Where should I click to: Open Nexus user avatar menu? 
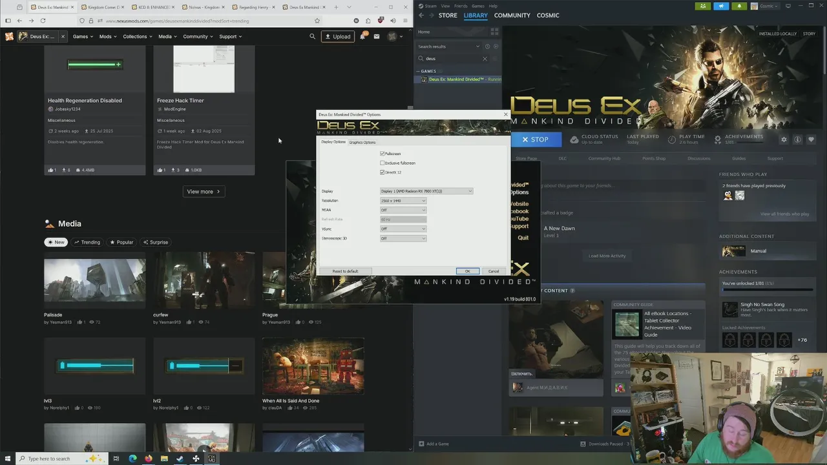click(x=394, y=36)
